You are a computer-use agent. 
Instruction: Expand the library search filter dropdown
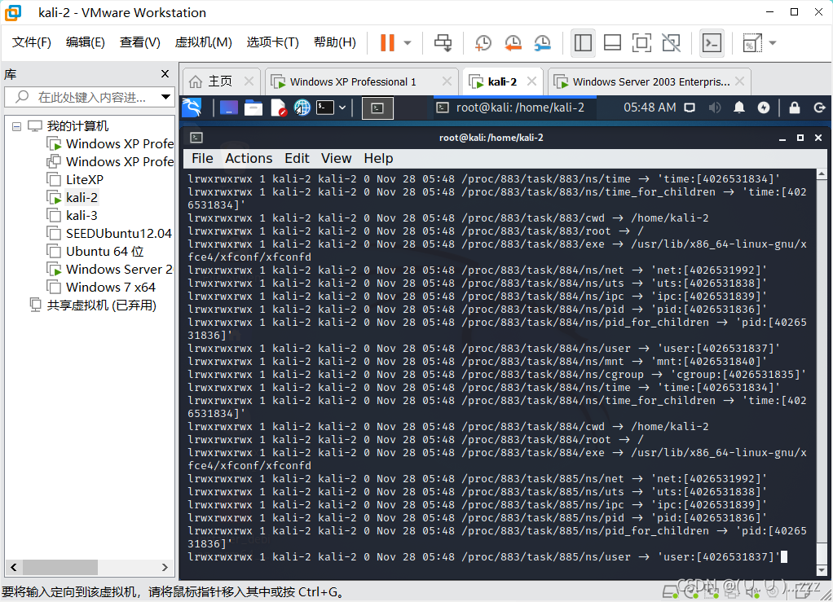(165, 97)
